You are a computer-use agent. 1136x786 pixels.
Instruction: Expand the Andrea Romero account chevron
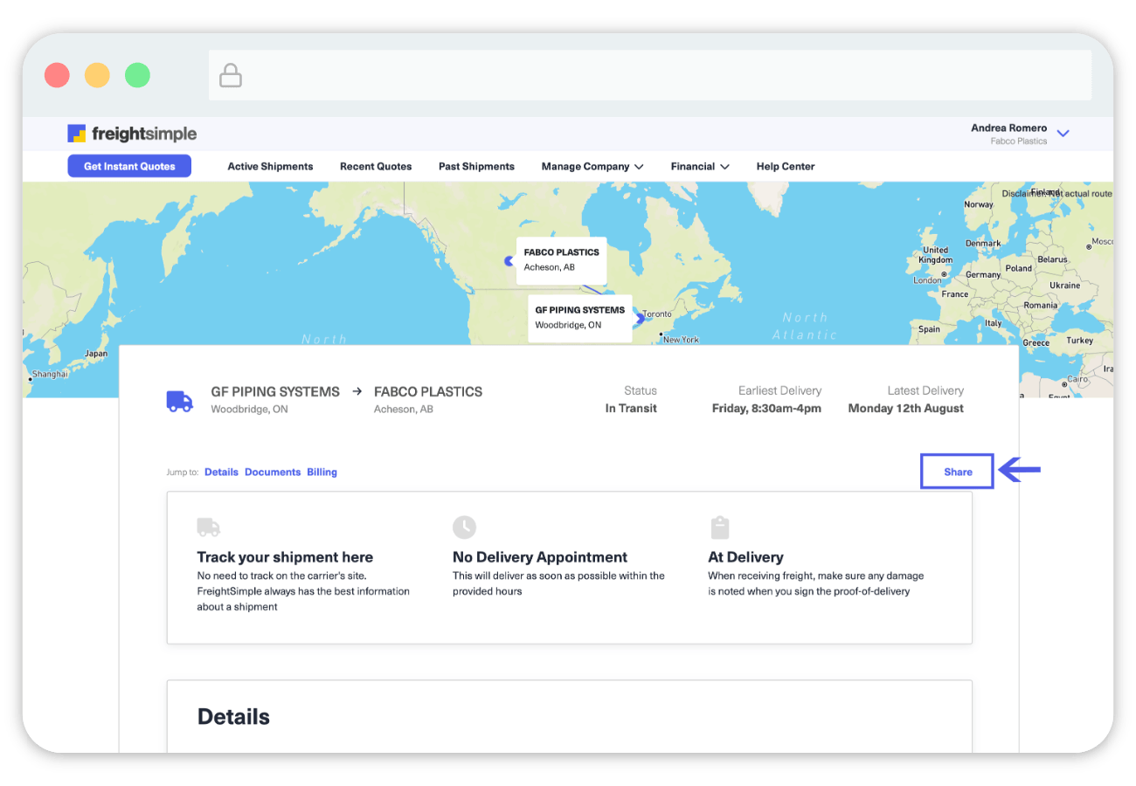[1063, 134]
